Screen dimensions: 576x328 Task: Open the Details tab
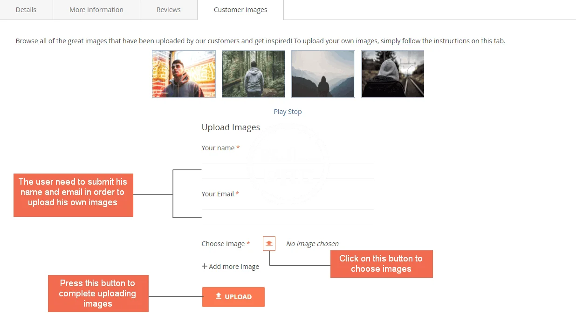(26, 10)
